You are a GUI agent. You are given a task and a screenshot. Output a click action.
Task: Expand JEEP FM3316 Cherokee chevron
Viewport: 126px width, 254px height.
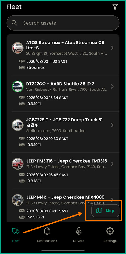click(112, 164)
